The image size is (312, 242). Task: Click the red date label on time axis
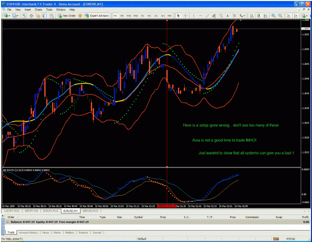click(167, 206)
